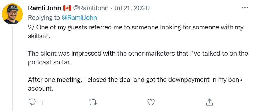The height and width of the screenshot is (111, 257).
Task: Click the paragraph starting "2/ One of my guests"
Action: [x=135, y=32]
